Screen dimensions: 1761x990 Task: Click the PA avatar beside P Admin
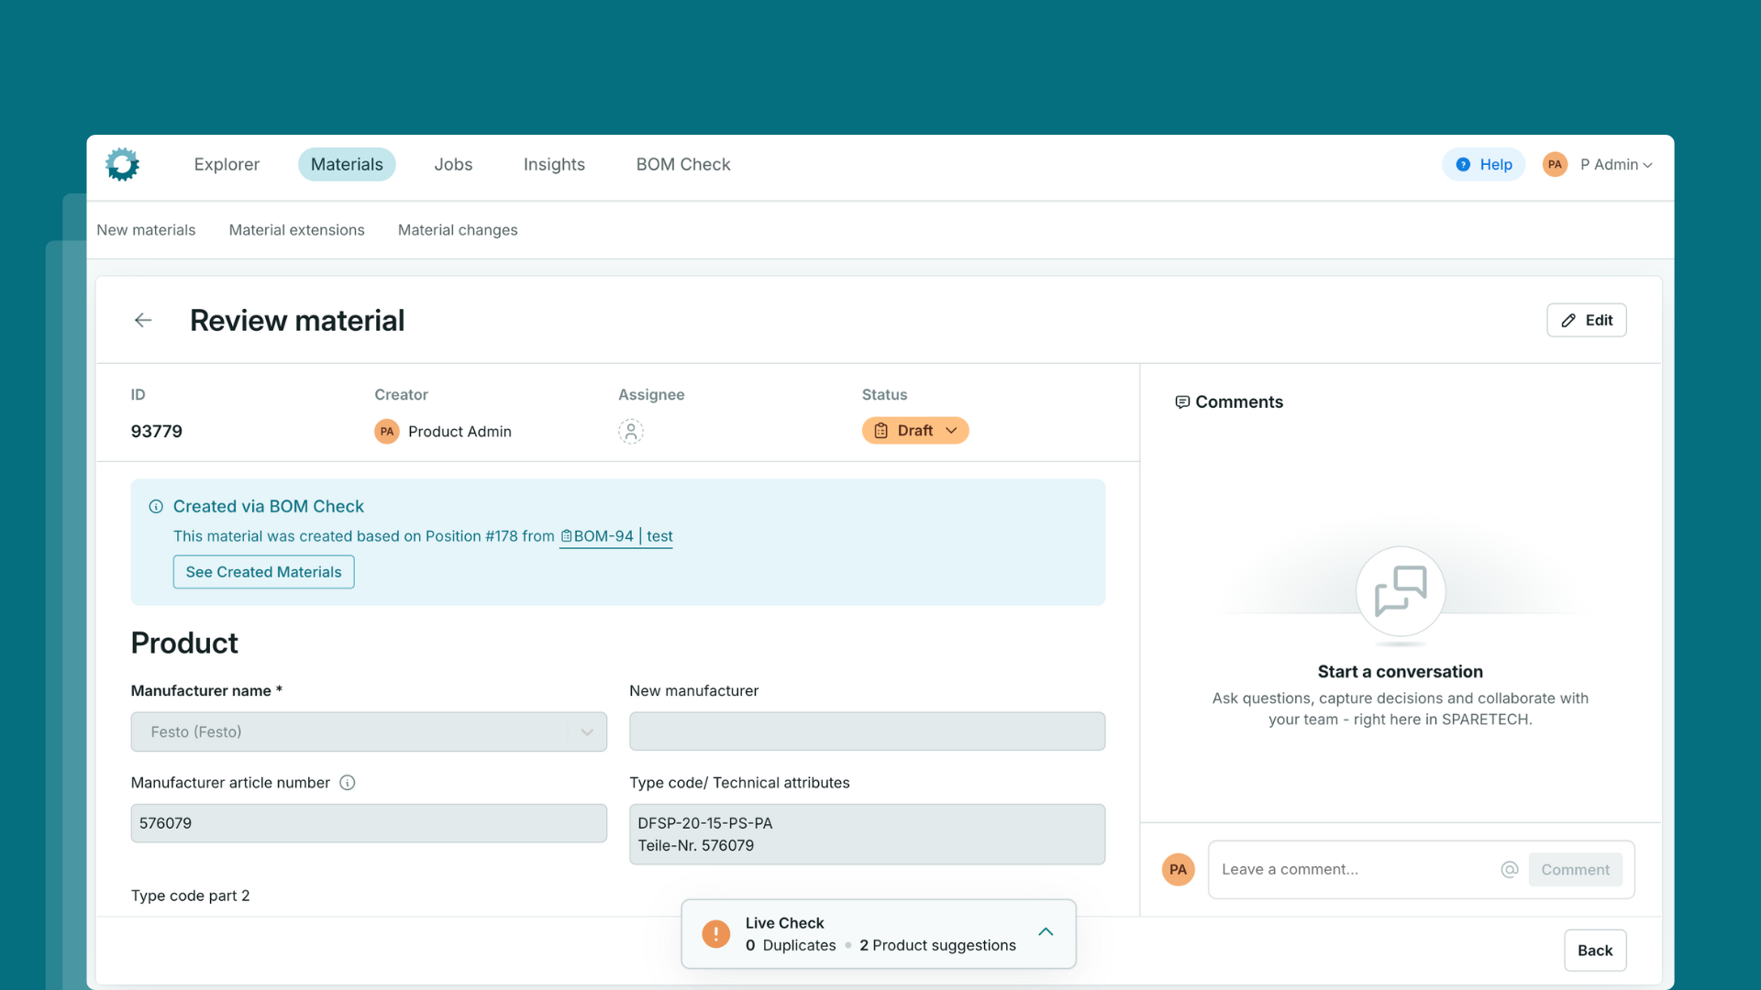point(1555,165)
